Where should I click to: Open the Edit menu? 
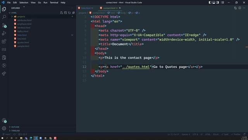tap(15, 3)
